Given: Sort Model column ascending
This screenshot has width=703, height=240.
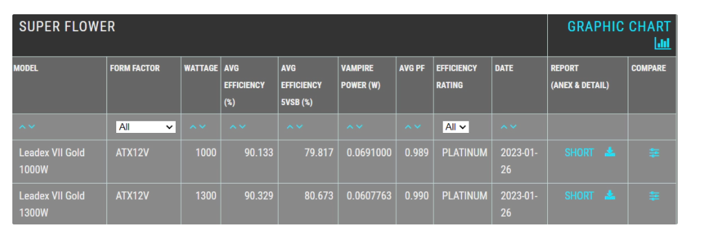Looking at the screenshot, I should point(23,127).
